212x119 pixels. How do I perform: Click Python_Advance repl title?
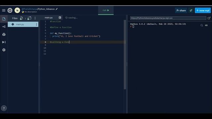(x=46, y=9)
